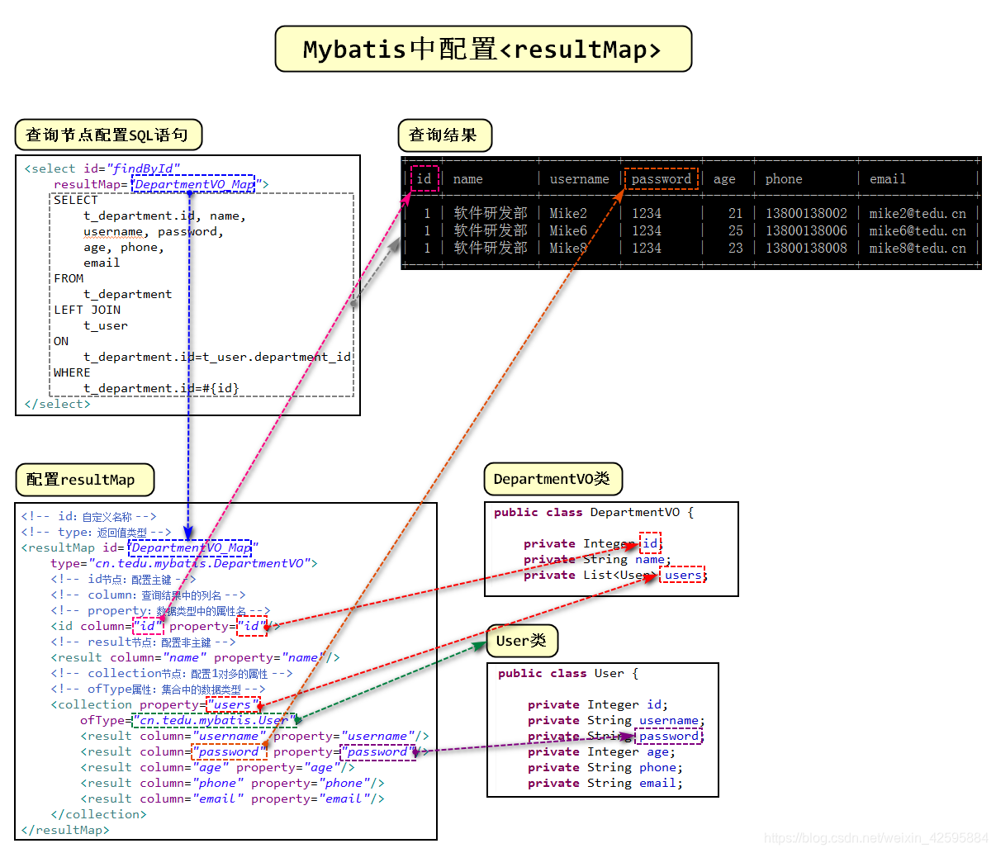
Task: Select the email cell "mike6@tedu.cn"
Action: tap(918, 230)
